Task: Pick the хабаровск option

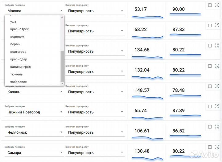Action: coord(18,82)
